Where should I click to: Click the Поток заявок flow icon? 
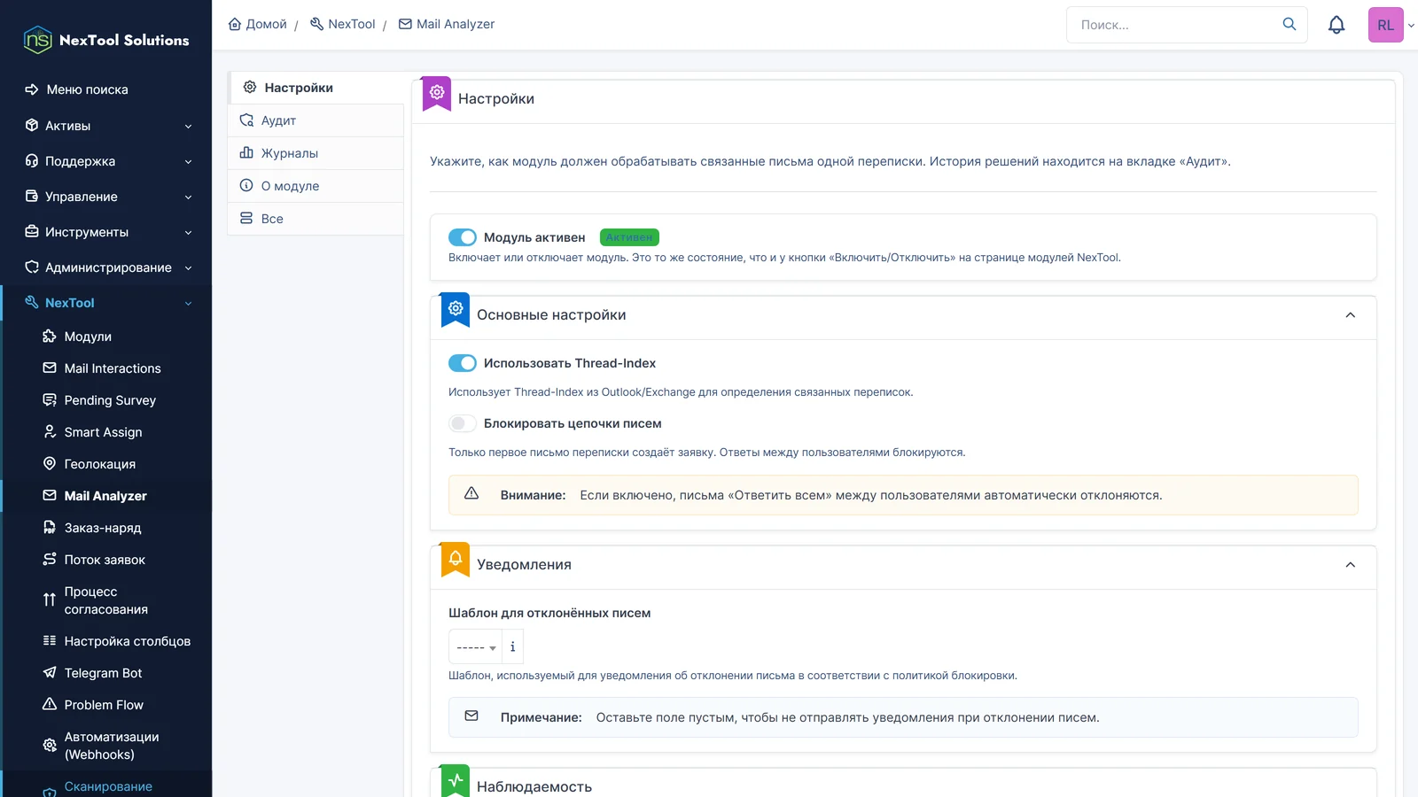click(50, 560)
